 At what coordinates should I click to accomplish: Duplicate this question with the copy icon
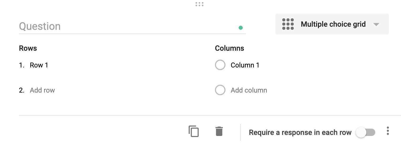[x=194, y=131]
